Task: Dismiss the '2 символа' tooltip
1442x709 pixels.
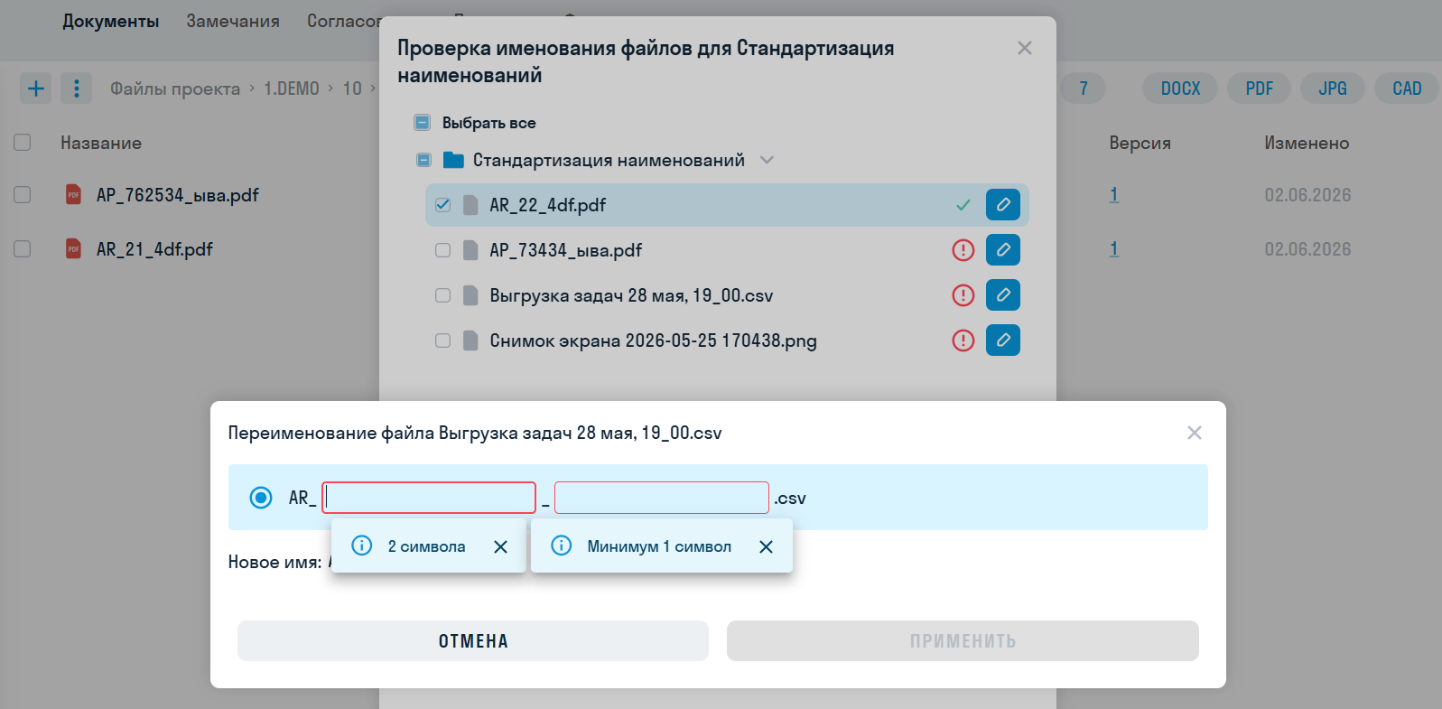Action: (x=501, y=546)
